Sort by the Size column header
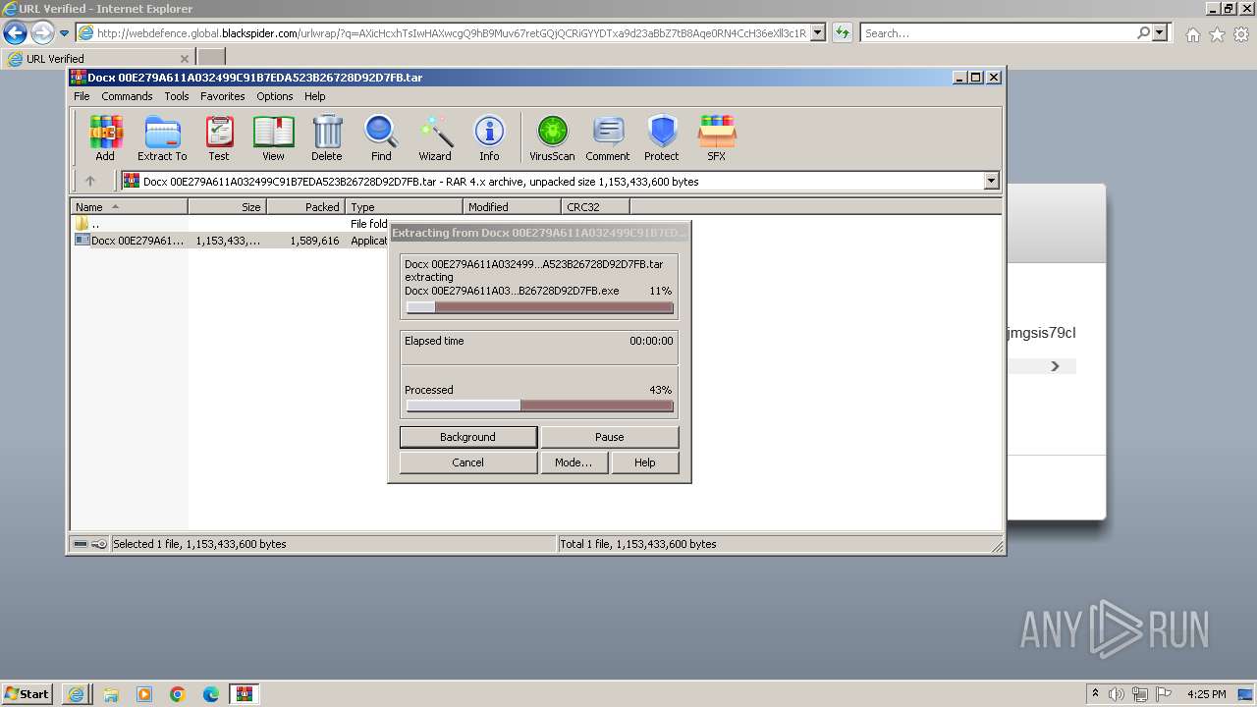Viewport: 1257px width, 707px height. (227, 207)
